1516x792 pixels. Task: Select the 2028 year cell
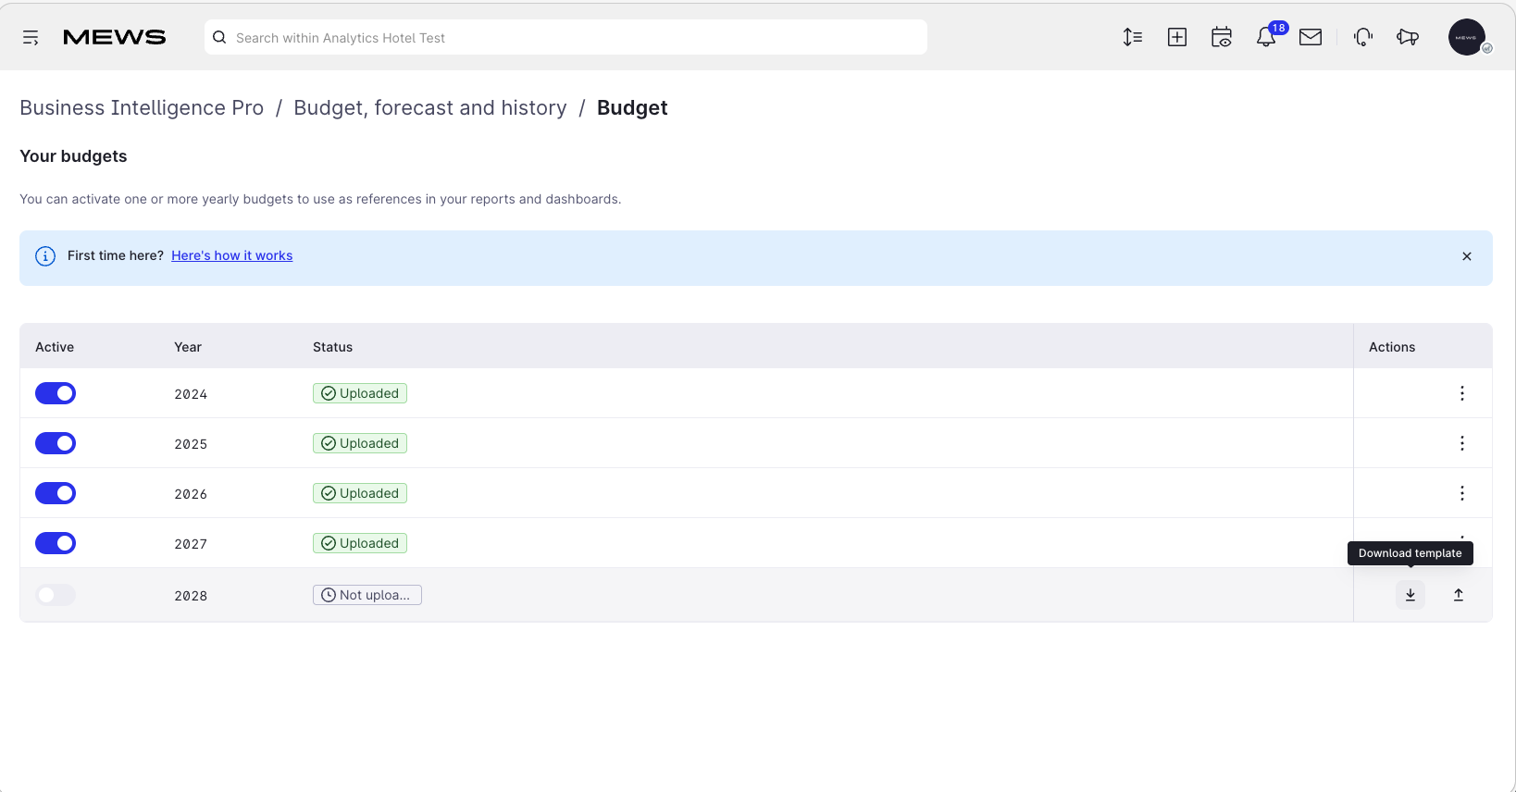click(191, 596)
